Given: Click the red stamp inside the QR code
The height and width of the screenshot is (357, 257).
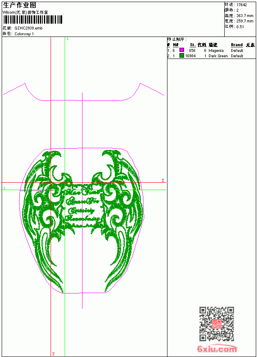Looking at the screenshot, I should [x=216, y=324].
